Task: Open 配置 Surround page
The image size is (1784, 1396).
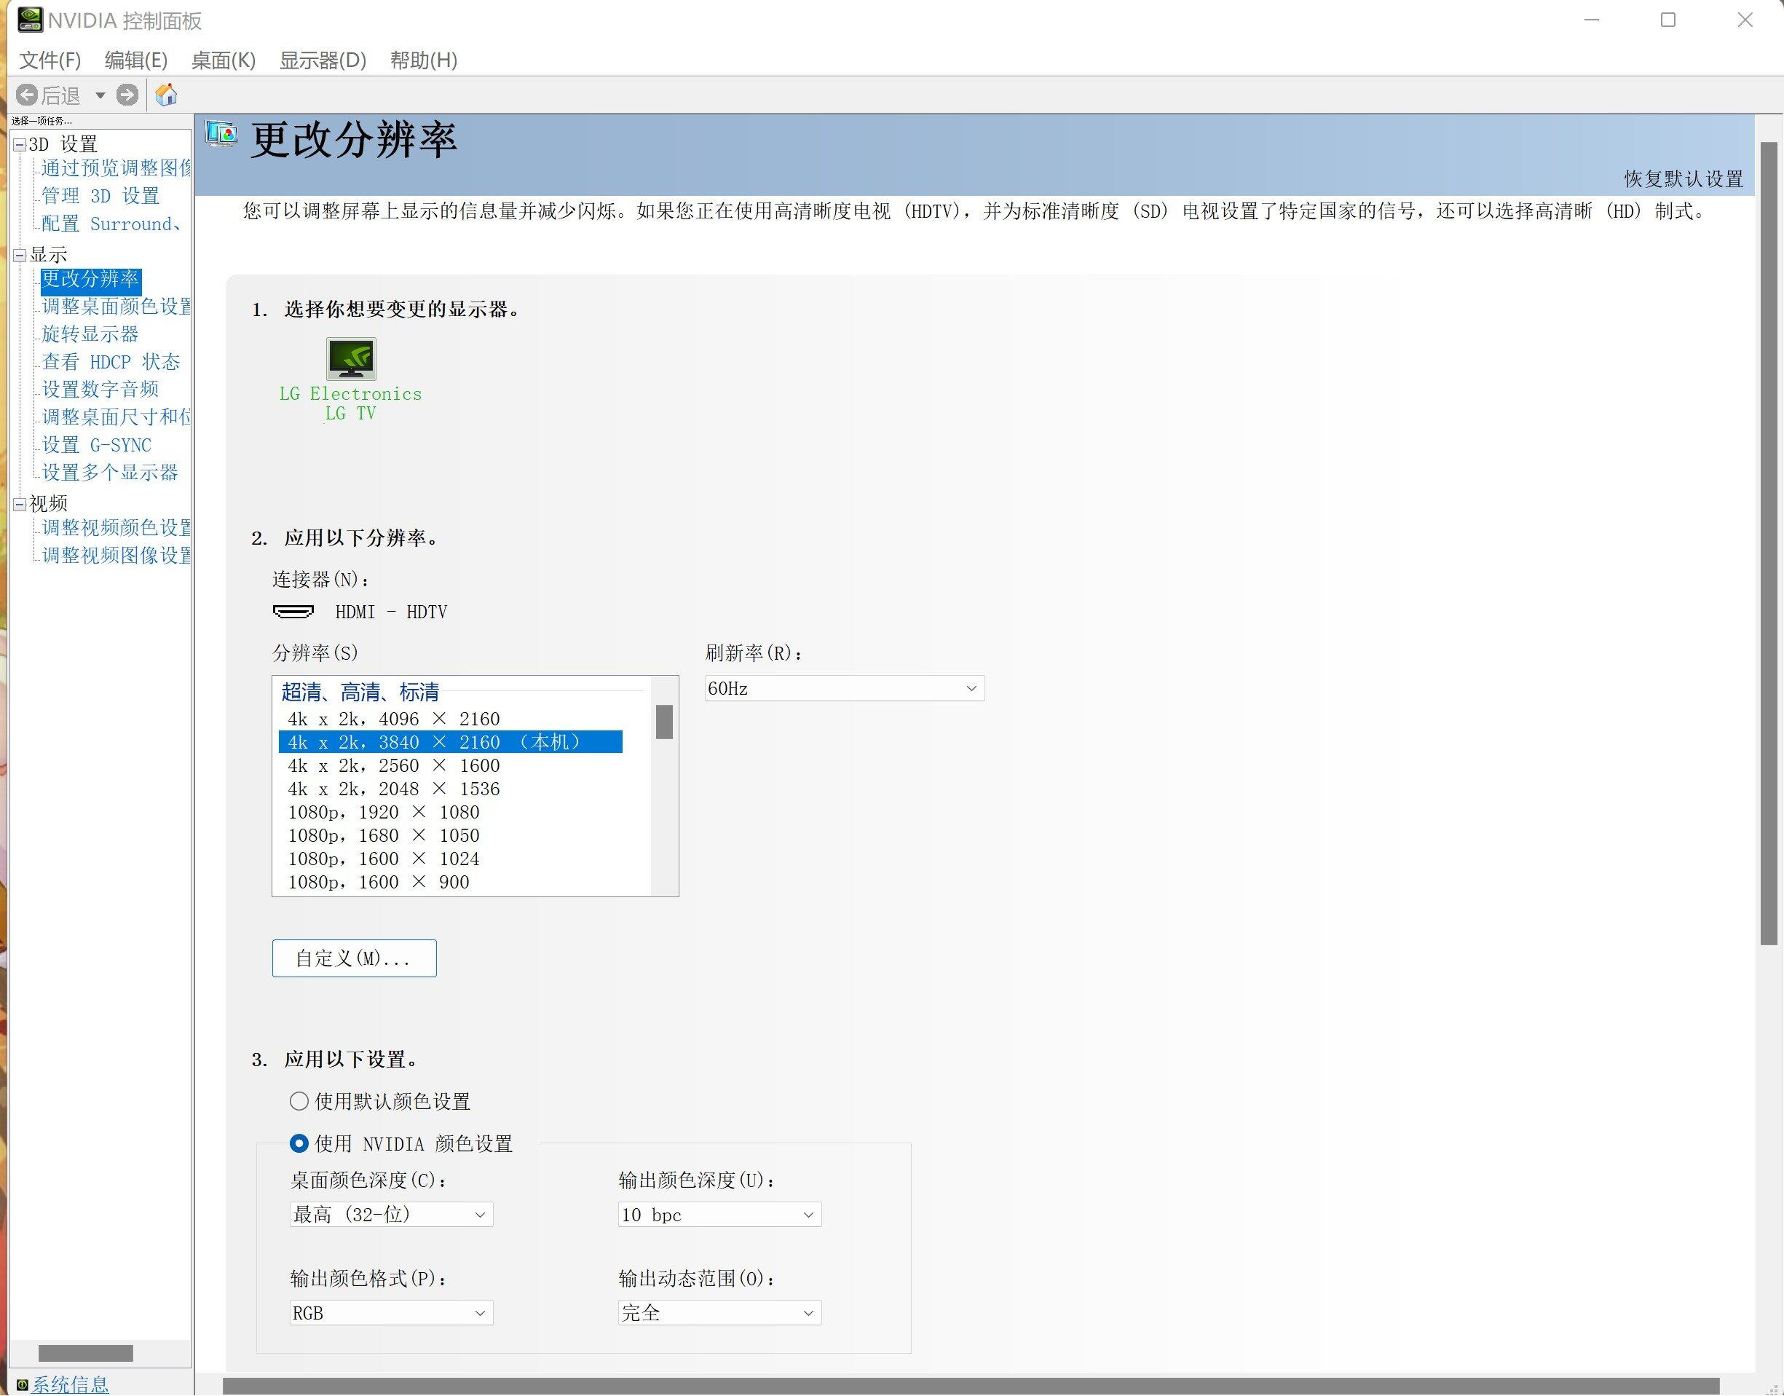Action: (x=111, y=224)
